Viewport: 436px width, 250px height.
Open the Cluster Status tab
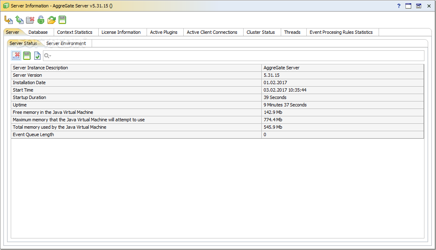point(261,32)
